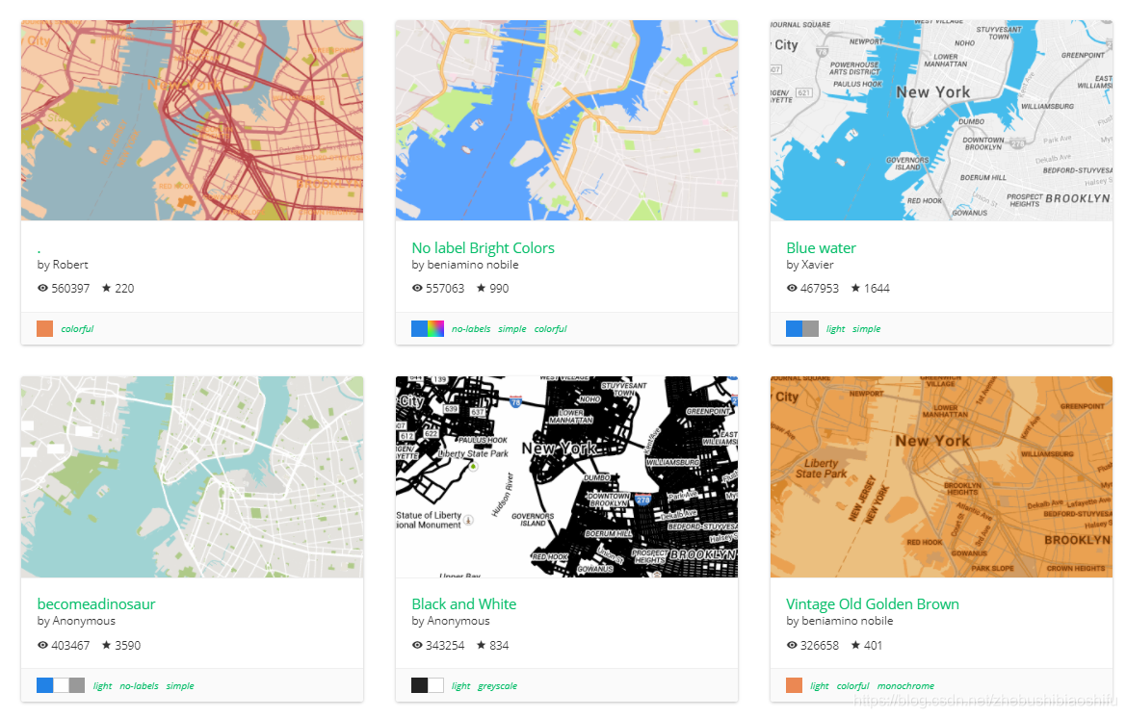
Task: Click eye icon next to 403467
Action: pyautogui.click(x=42, y=645)
